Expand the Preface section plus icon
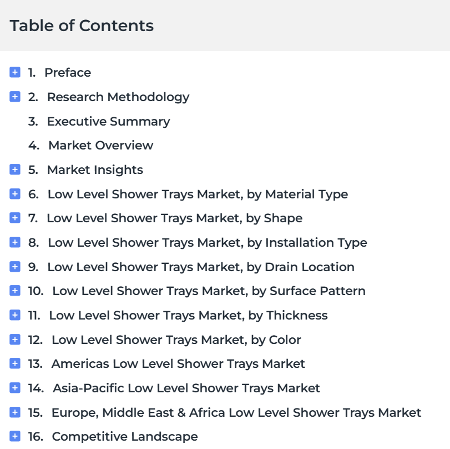Viewport: 450px width, 449px height. click(x=15, y=72)
